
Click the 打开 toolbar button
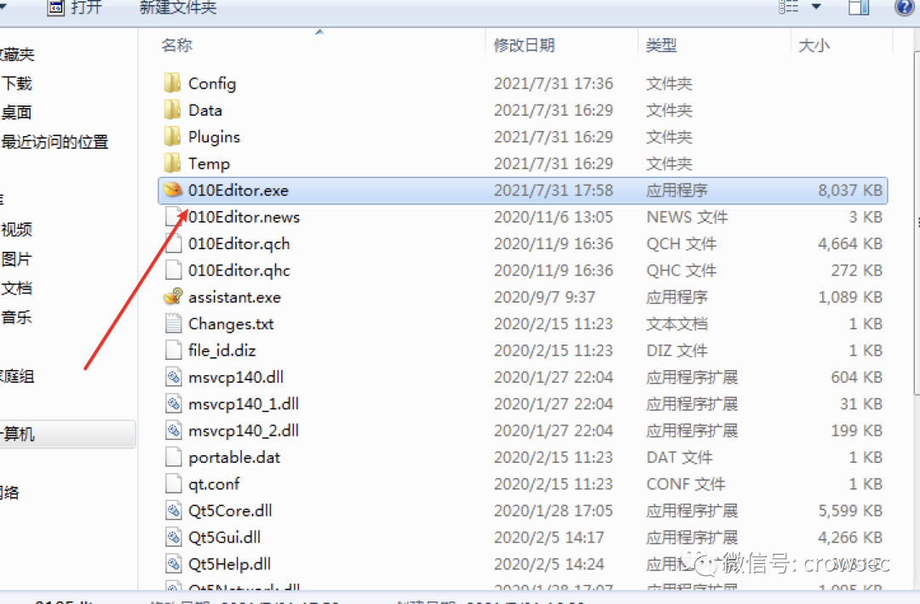(75, 8)
